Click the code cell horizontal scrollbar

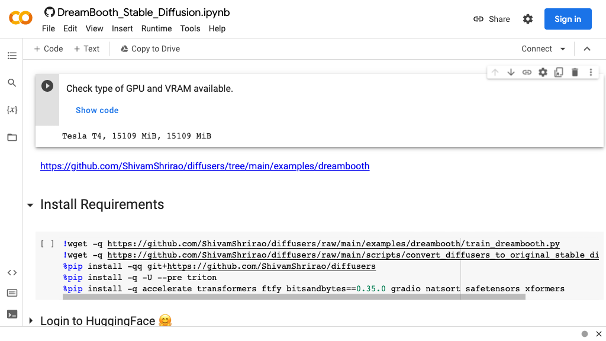coord(294,297)
